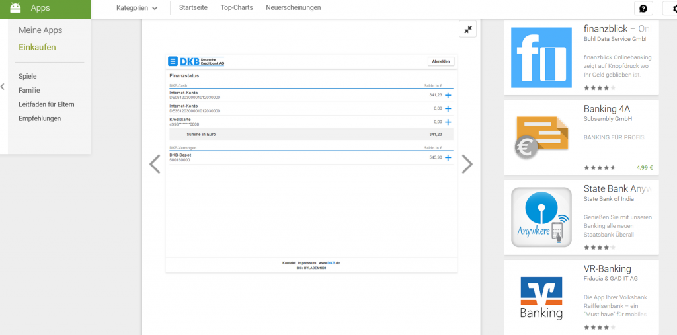Open VR-Banking title link
Image resolution: width=677 pixels, height=335 pixels.
point(608,268)
